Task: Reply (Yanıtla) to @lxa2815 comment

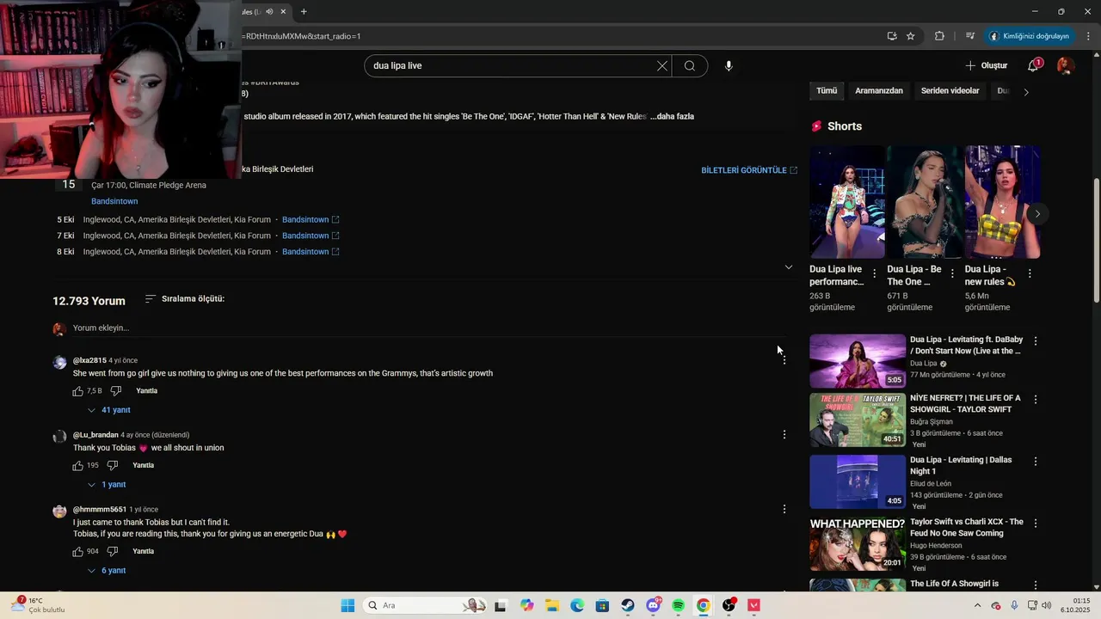Action: (x=147, y=391)
